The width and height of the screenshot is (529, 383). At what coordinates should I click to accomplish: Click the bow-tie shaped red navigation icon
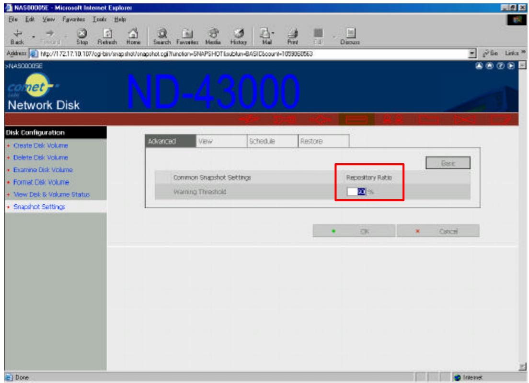(x=465, y=119)
